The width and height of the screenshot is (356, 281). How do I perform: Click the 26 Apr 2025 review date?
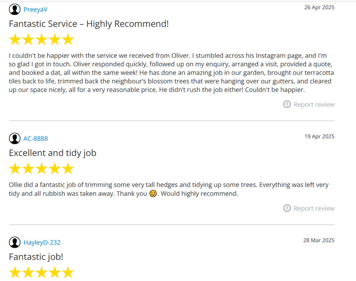pos(319,7)
